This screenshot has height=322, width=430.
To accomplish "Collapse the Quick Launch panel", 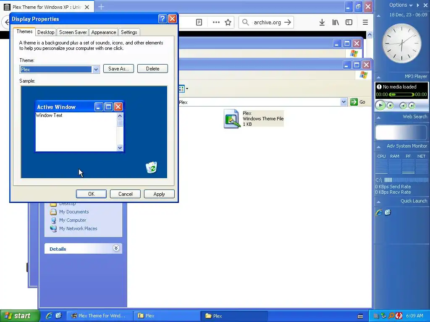I will click(378, 202).
